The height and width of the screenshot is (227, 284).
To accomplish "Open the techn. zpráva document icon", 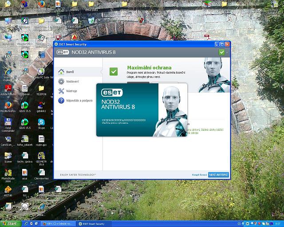I will pyautogui.click(x=25, y=157).
